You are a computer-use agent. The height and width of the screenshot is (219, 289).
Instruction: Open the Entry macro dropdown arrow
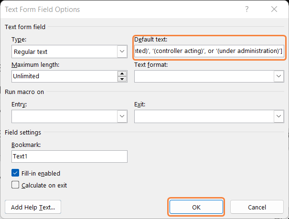(x=122, y=116)
